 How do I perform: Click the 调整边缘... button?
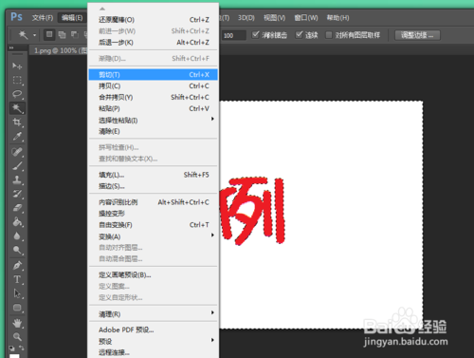(417, 35)
